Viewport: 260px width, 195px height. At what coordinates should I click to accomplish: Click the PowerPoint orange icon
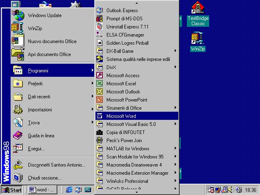(100, 100)
